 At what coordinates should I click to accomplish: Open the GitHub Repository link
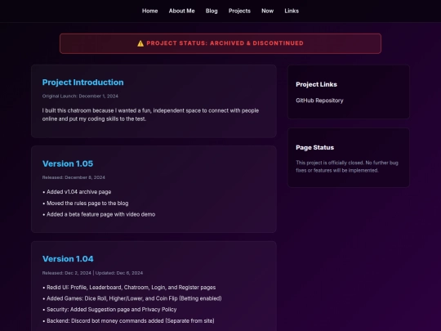click(x=319, y=101)
